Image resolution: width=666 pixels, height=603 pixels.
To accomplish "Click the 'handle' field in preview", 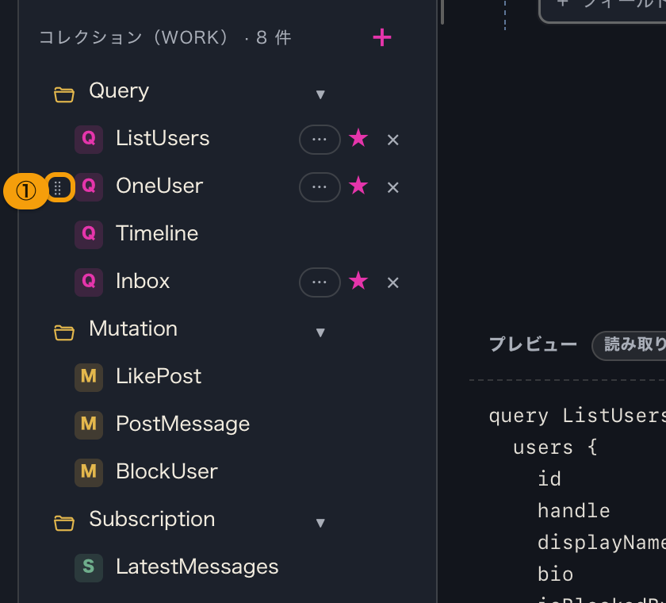I will pyautogui.click(x=574, y=511).
